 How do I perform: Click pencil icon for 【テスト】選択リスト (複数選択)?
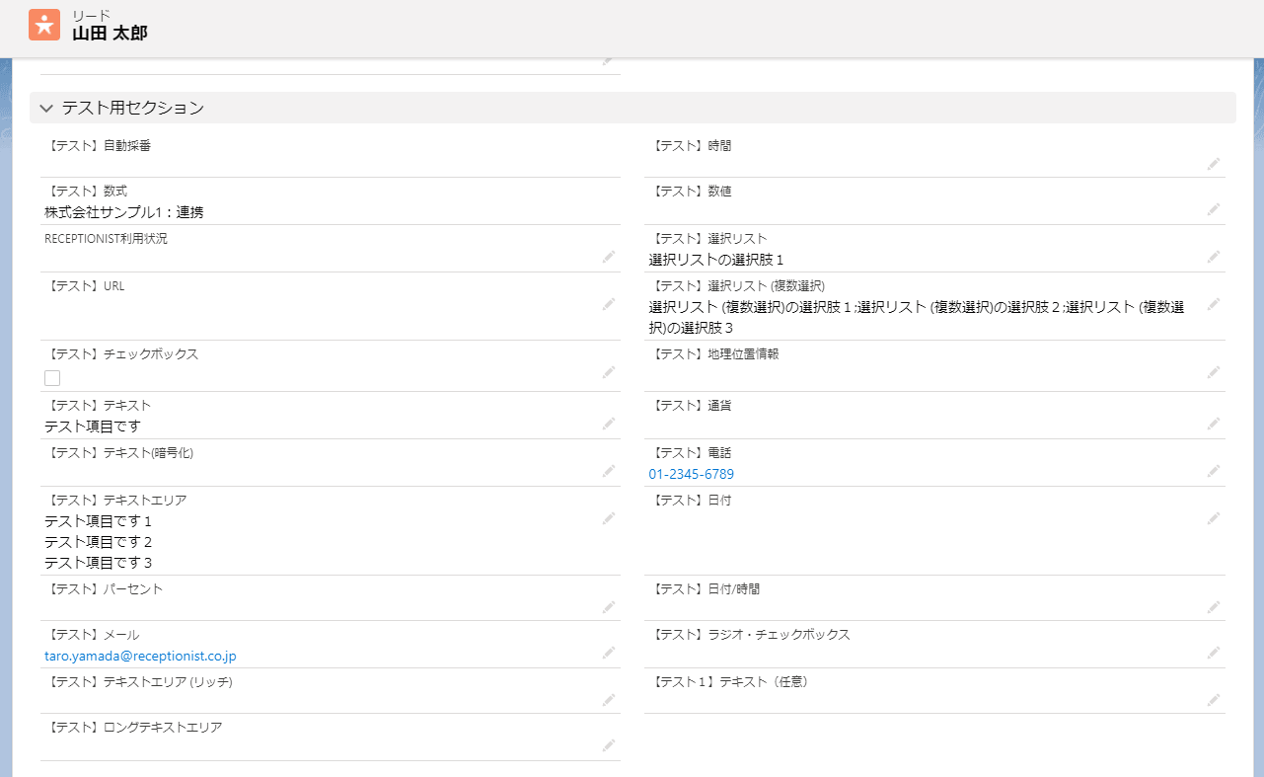pos(1213,304)
